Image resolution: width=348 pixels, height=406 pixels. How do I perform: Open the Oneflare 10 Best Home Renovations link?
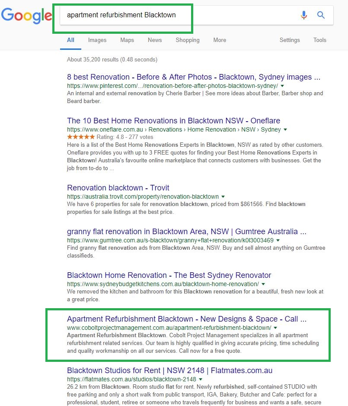[x=173, y=121]
